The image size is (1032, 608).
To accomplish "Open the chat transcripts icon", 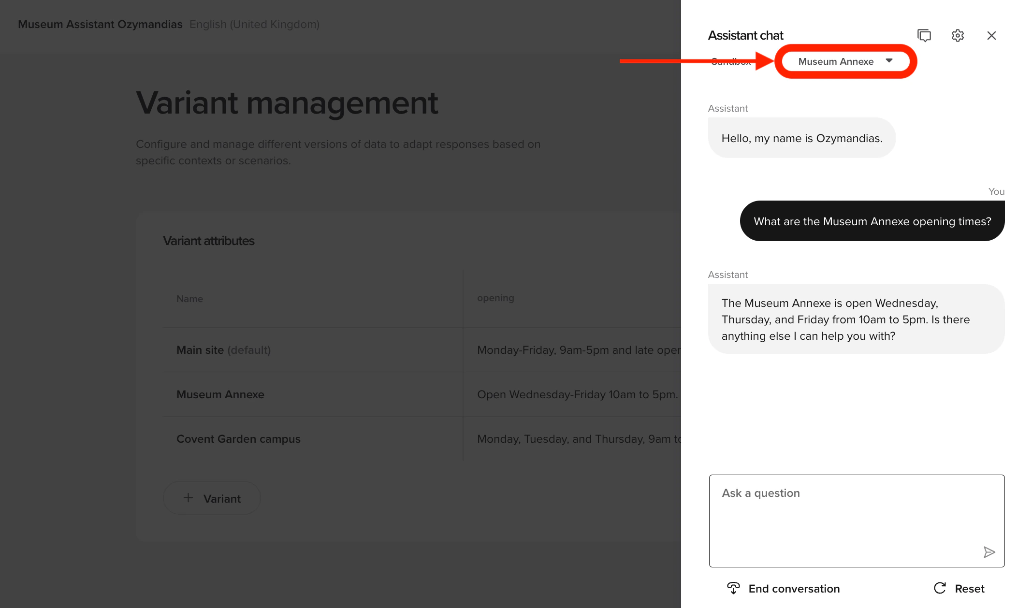I will click(x=924, y=35).
